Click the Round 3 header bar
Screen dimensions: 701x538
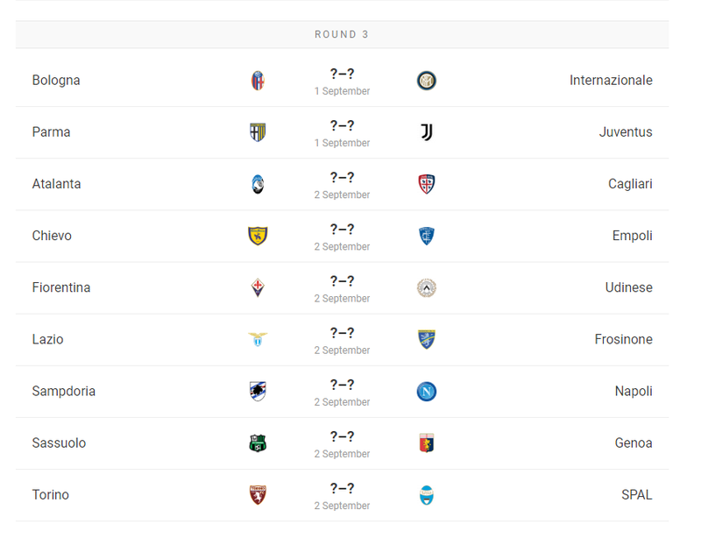coord(342,34)
